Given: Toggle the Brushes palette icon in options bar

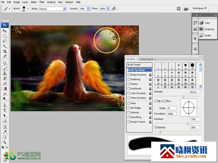Looking at the screenshot, I should click(x=178, y=9).
